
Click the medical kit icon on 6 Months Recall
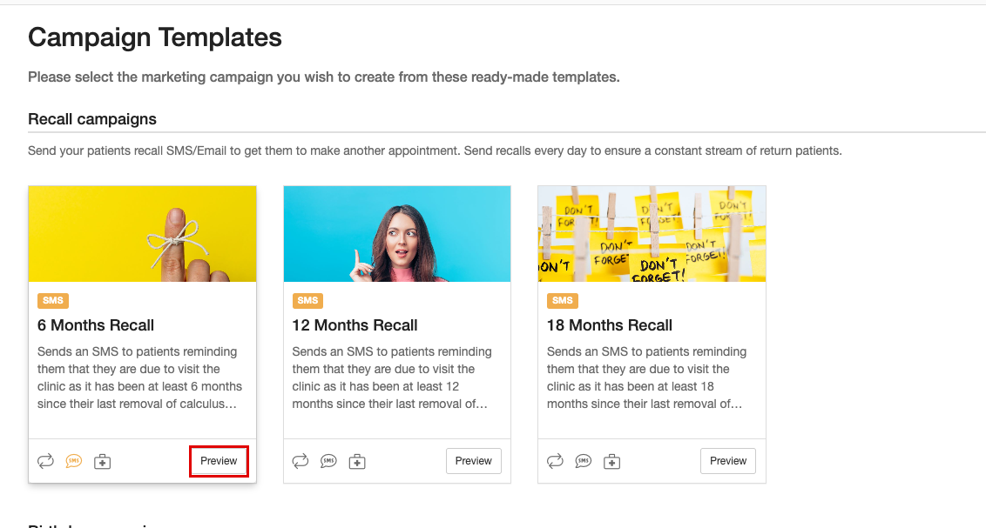[102, 461]
